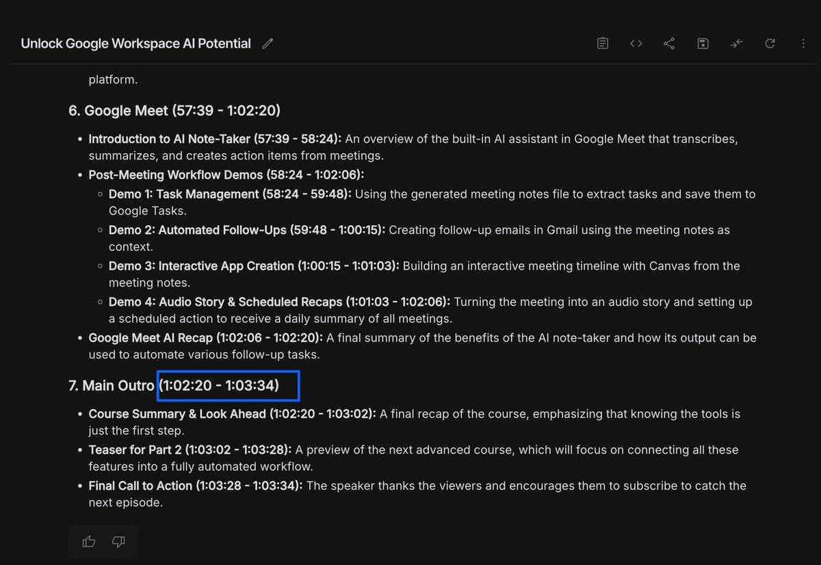The height and width of the screenshot is (565, 821).
Task: Click "Demo 4: Audio Story & Scheduled Recaps" text
Action: point(225,302)
